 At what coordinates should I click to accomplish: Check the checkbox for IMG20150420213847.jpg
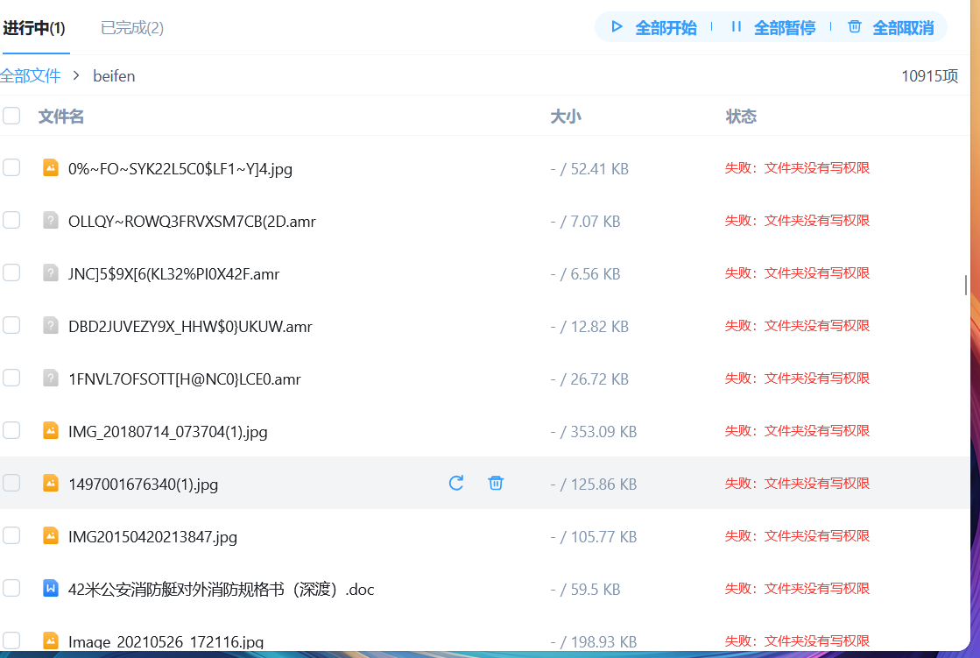click(x=11, y=535)
